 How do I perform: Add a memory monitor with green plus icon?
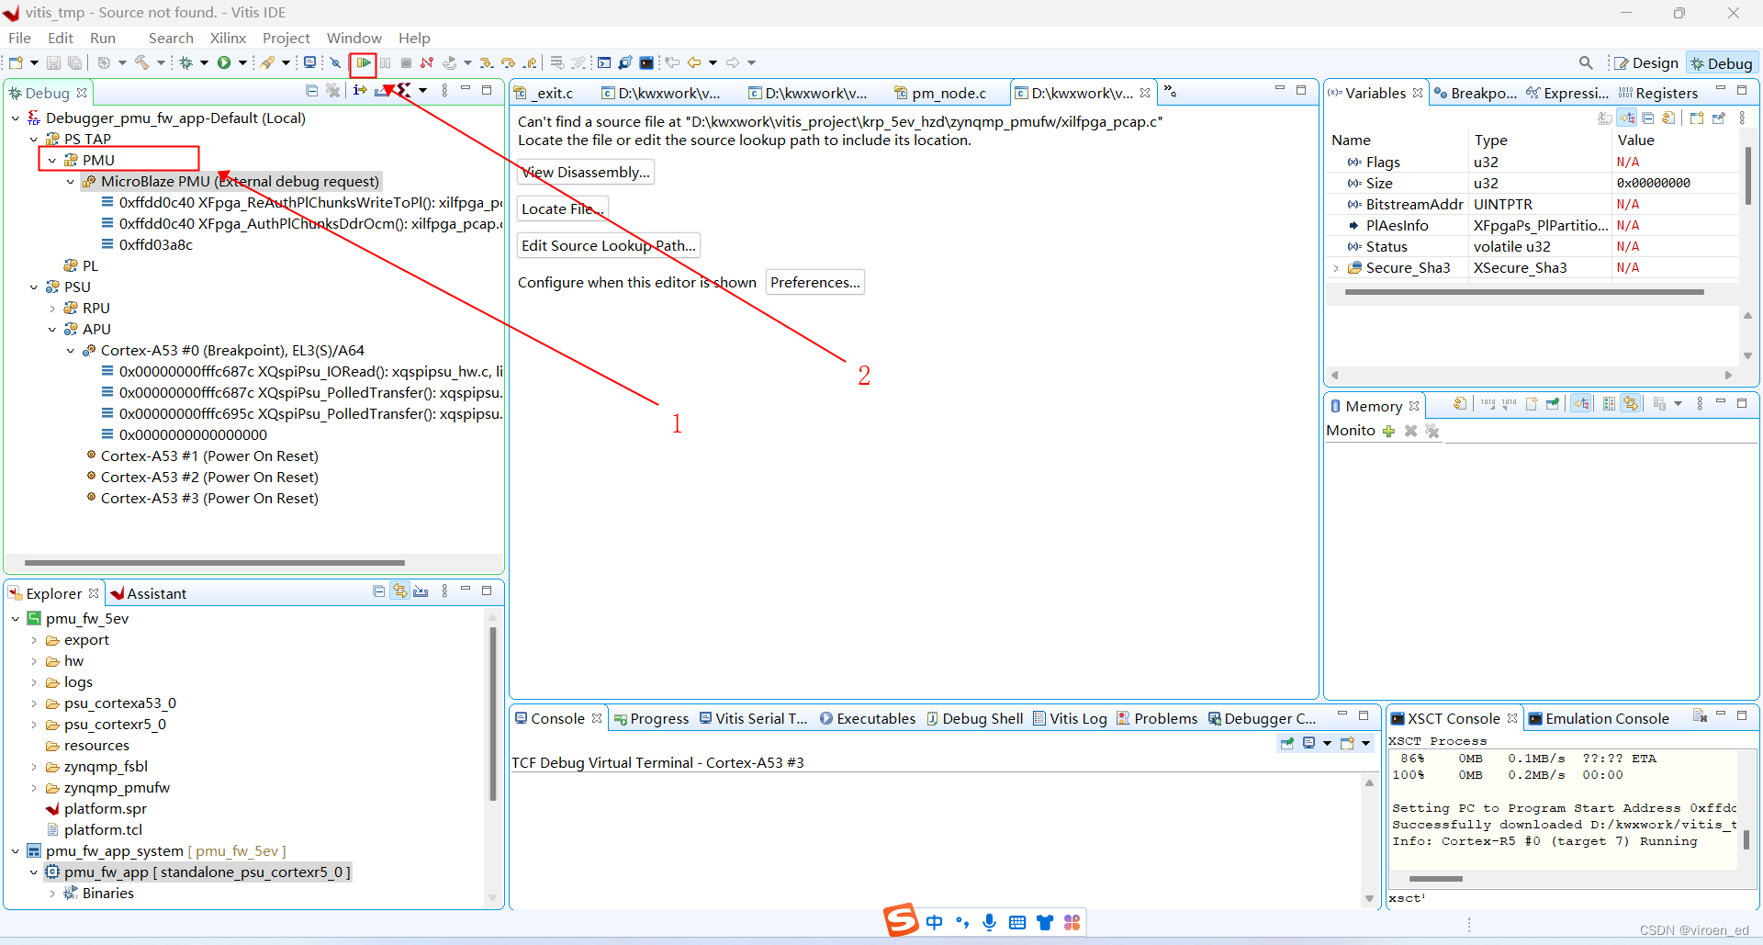(x=1389, y=431)
